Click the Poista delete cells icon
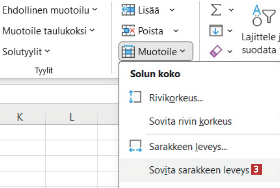 tap(128, 31)
